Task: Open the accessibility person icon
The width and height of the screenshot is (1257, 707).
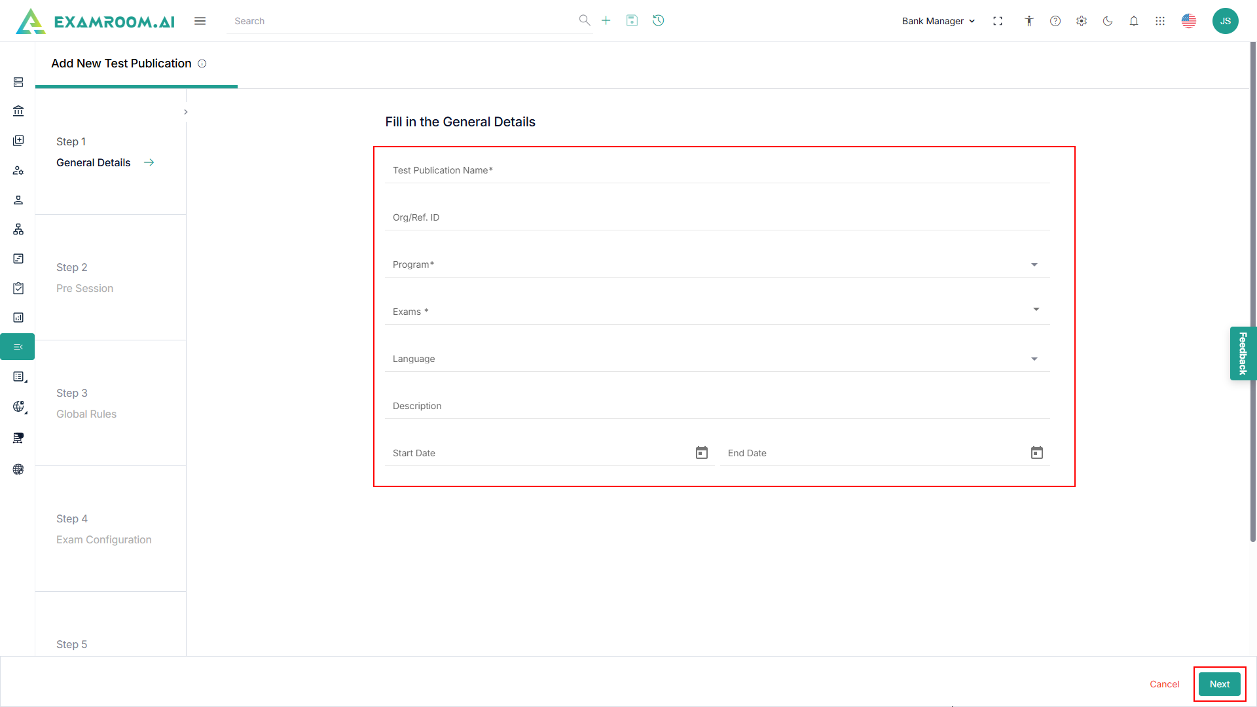Action: tap(1029, 21)
